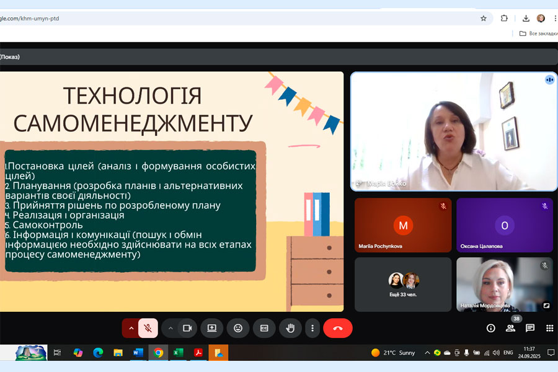Select Mariia Pochynkova participant tile
This screenshot has width=558, height=372.
[403, 225]
